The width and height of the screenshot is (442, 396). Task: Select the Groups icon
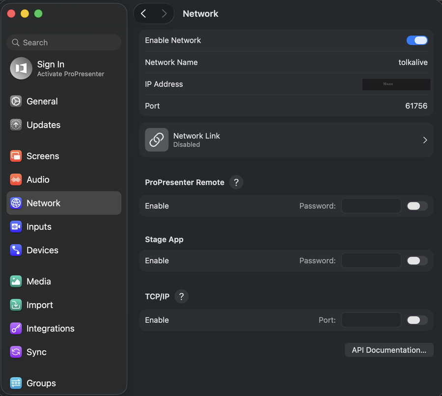click(16, 383)
